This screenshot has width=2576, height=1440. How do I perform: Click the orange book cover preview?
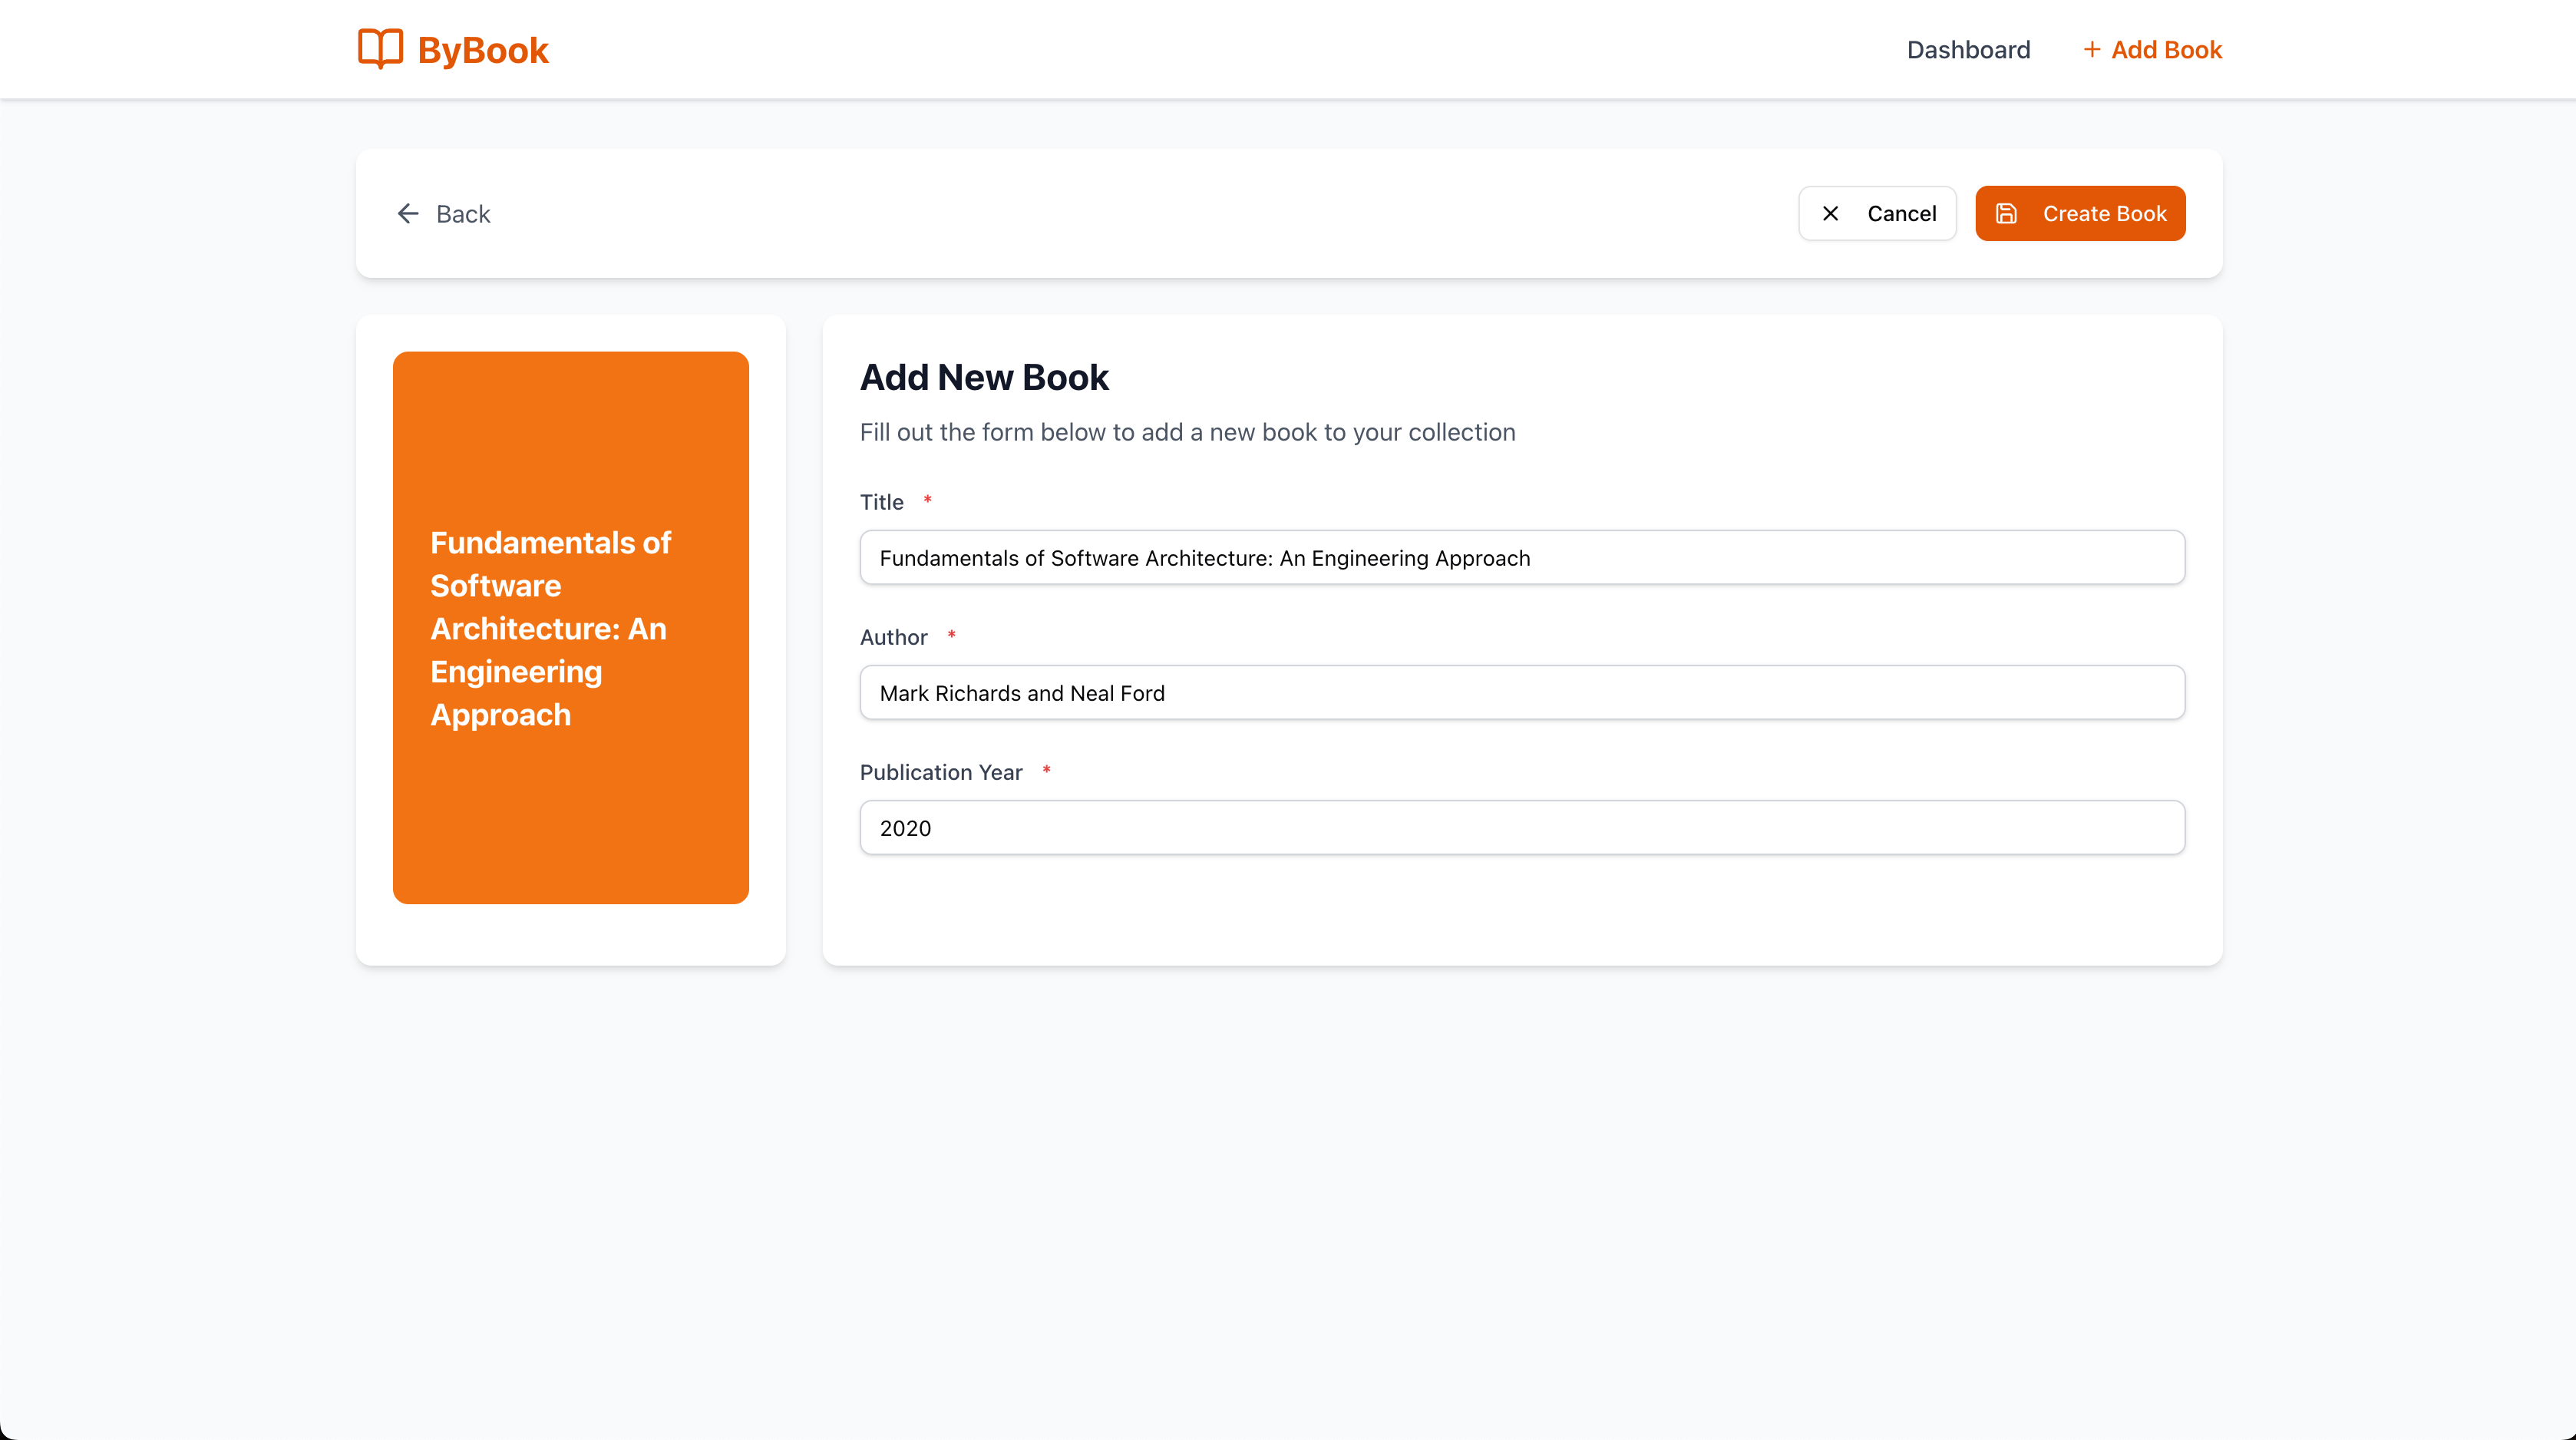(x=570, y=820)
